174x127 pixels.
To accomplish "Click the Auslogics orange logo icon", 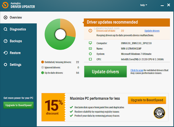I will point(5,5).
